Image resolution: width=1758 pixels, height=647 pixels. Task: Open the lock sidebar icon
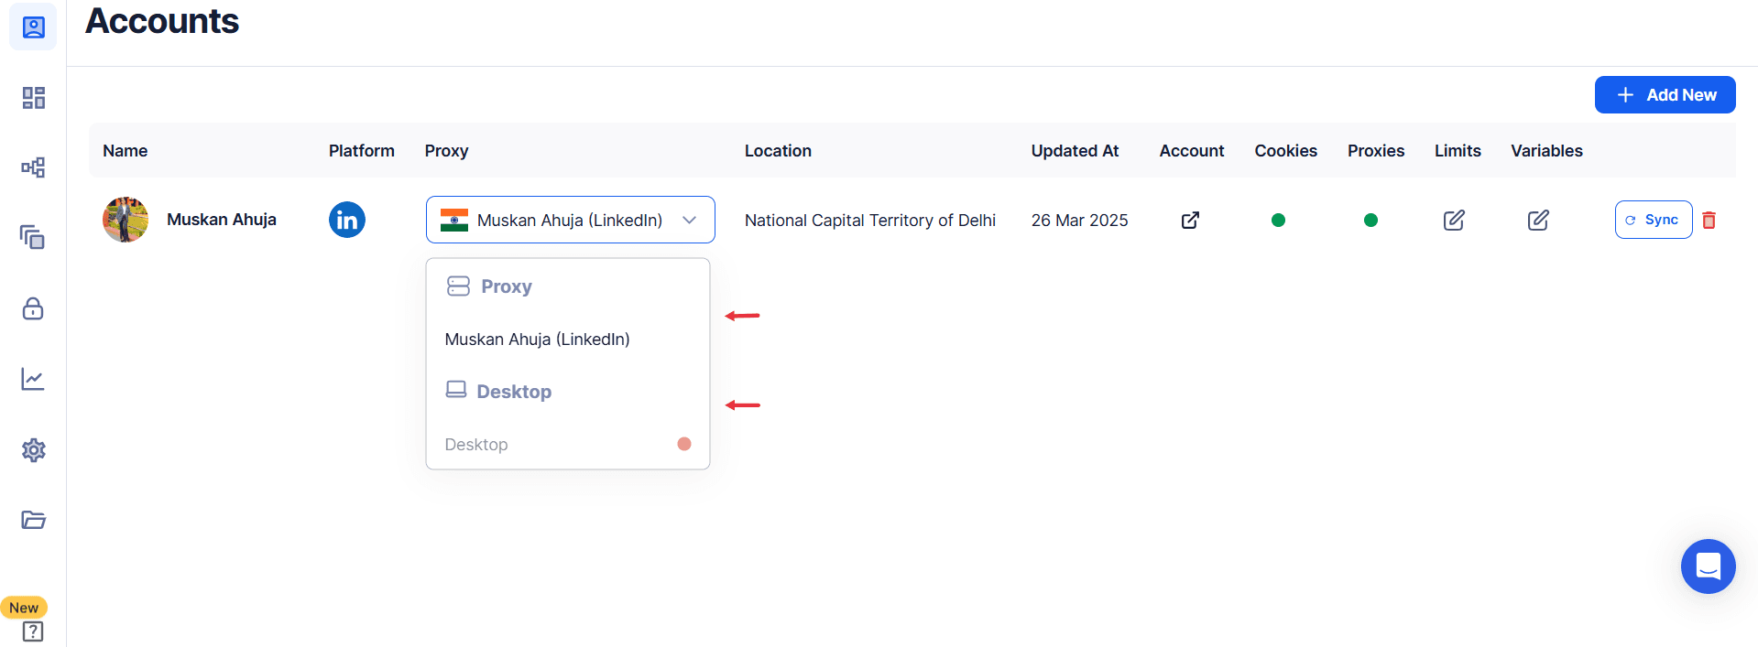(33, 308)
